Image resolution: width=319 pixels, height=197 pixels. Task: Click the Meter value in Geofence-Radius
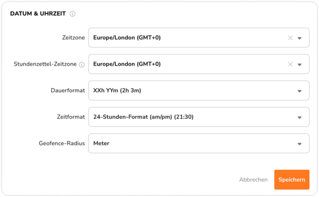point(101,143)
